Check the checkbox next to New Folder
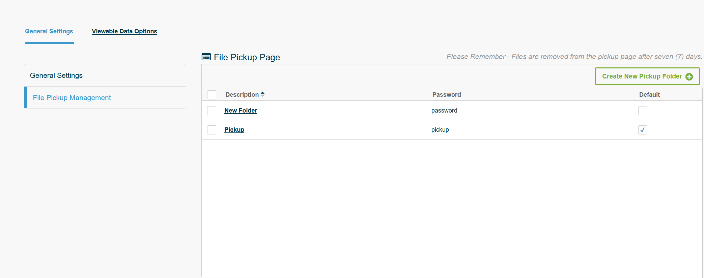The height and width of the screenshot is (278, 704). pyautogui.click(x=212, y=111)
